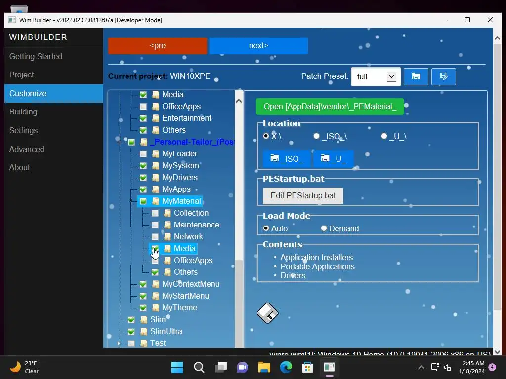Check the Collection checkbox

point(155,213)
